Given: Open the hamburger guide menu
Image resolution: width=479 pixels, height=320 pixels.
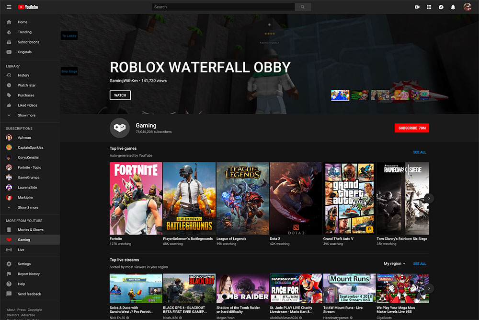Looking at the screenshot, I should click(x=9, y=7).
